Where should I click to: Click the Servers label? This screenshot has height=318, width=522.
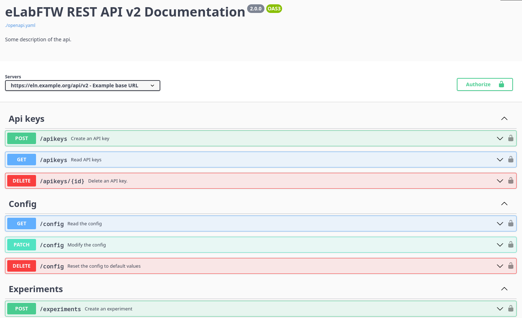[x=13, y=77]
